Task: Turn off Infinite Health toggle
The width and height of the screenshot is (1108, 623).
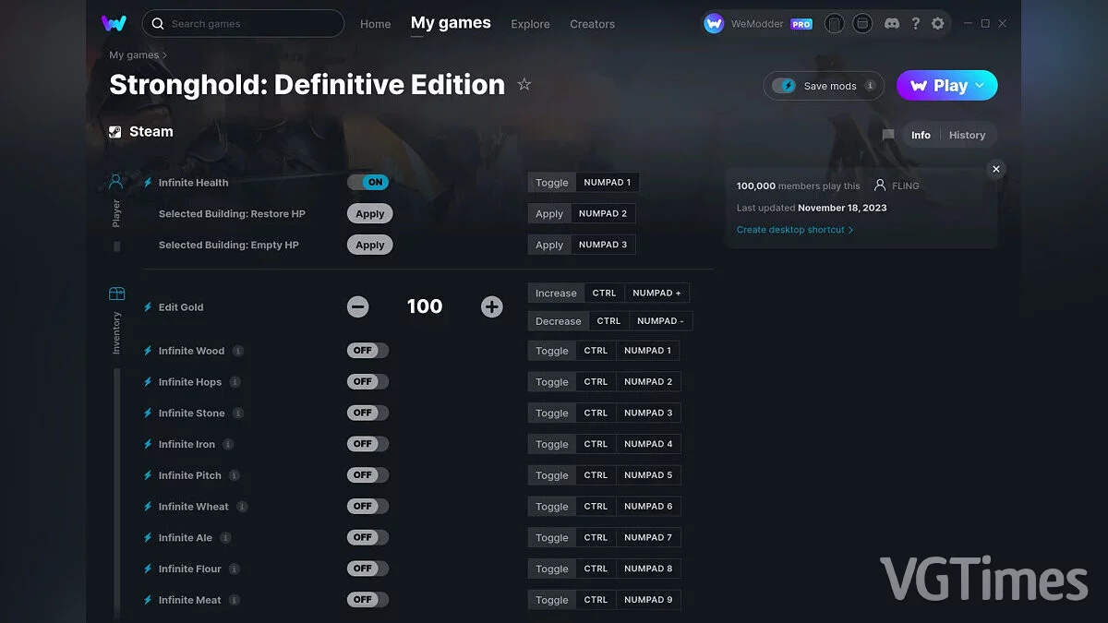Action: coord(367,183)
